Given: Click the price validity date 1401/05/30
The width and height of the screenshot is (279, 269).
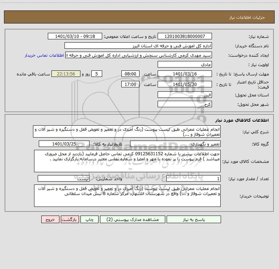Looking at the screenshot, I should (x=185, y=84).
